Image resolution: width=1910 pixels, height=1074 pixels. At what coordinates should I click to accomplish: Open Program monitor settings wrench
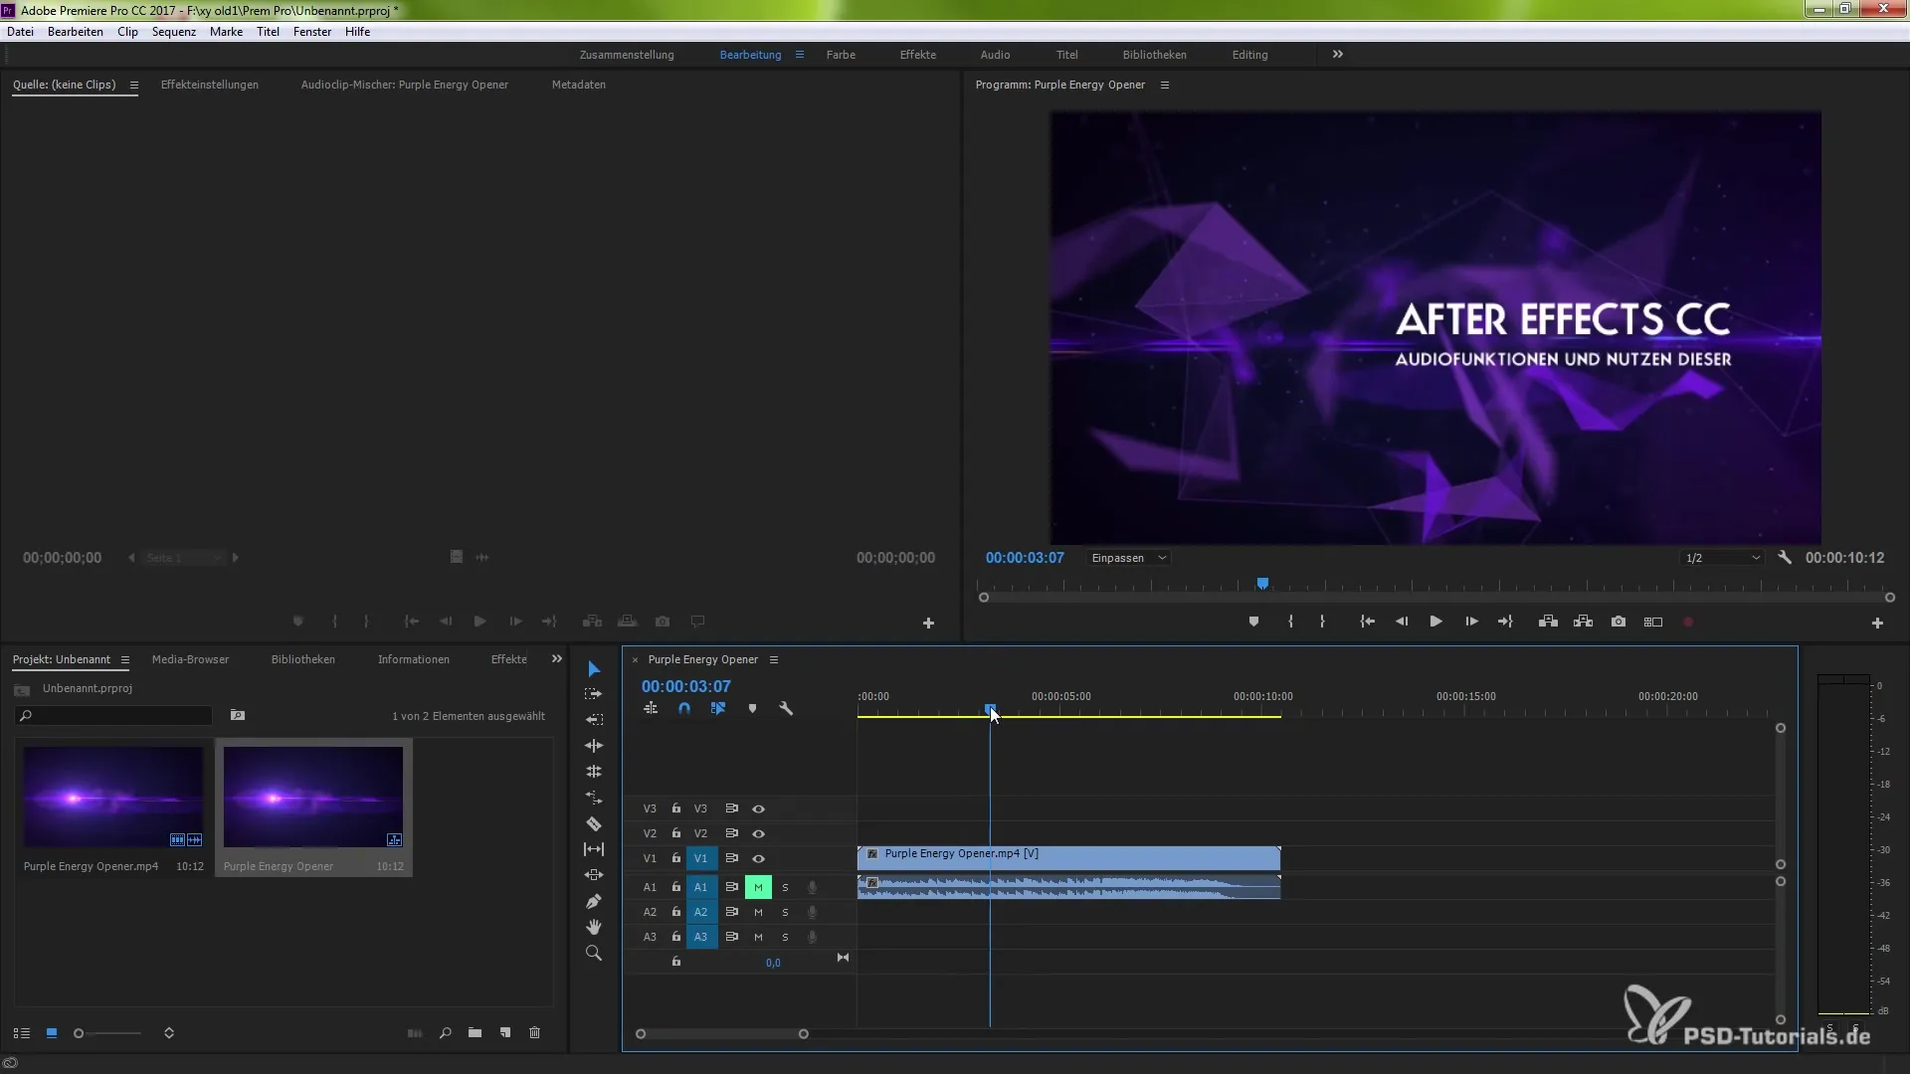pyautogui.click(x=1785, y=558)
